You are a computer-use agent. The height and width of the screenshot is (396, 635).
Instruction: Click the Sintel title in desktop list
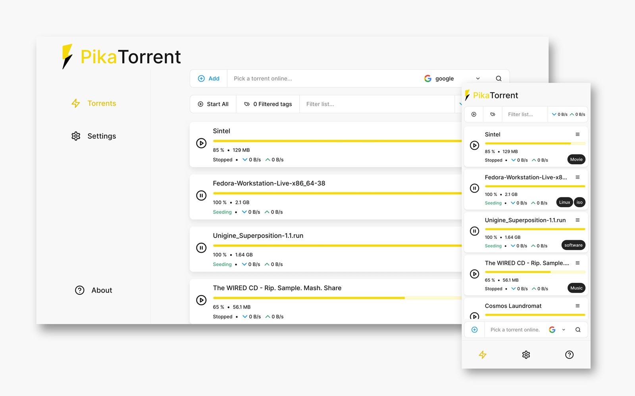click(221, 131)
